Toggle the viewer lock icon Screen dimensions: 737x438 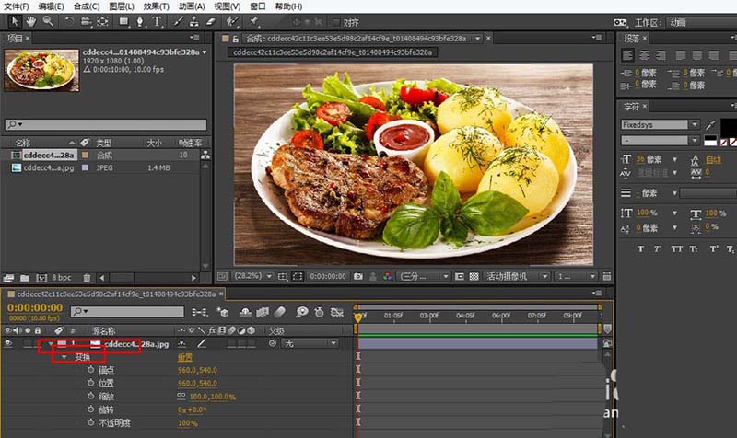[x=236, y=39]
